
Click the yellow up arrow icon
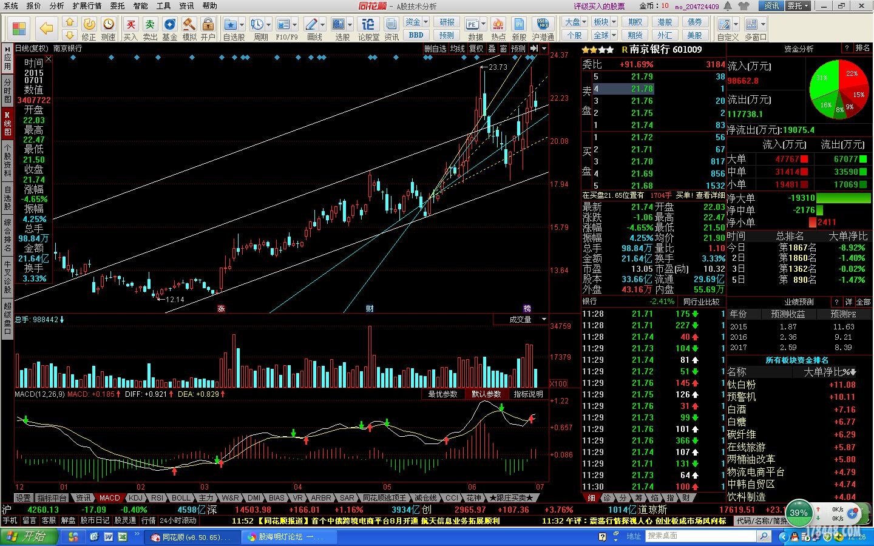click(x=70, y=22)
